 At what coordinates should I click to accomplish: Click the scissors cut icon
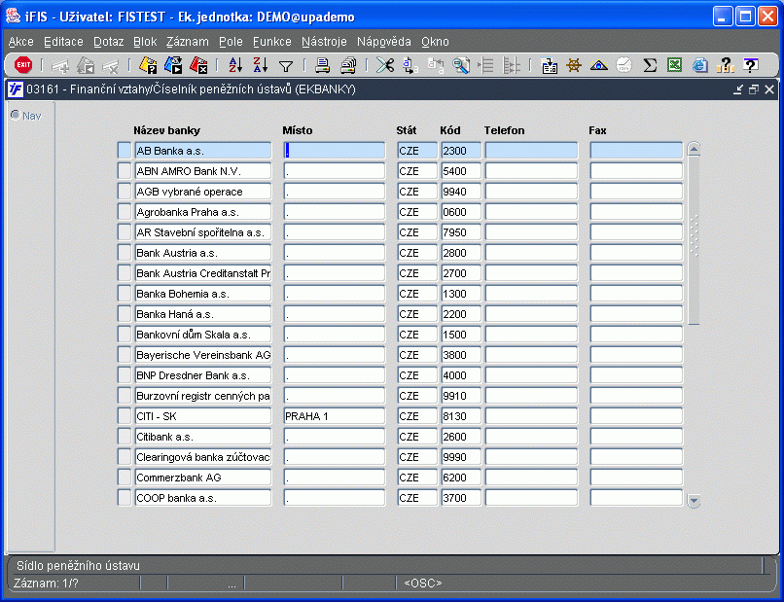click(385, 65)
